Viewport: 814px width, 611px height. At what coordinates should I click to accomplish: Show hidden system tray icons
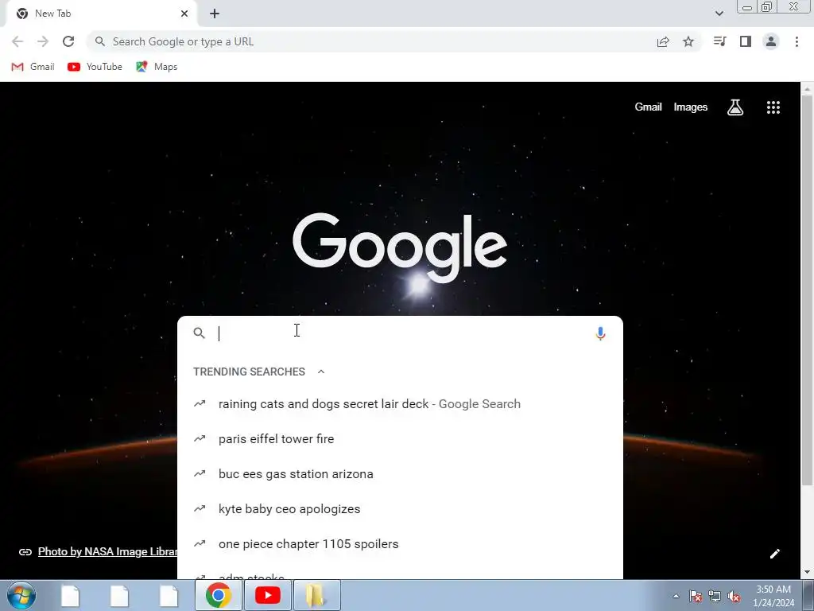click(676, 596)
